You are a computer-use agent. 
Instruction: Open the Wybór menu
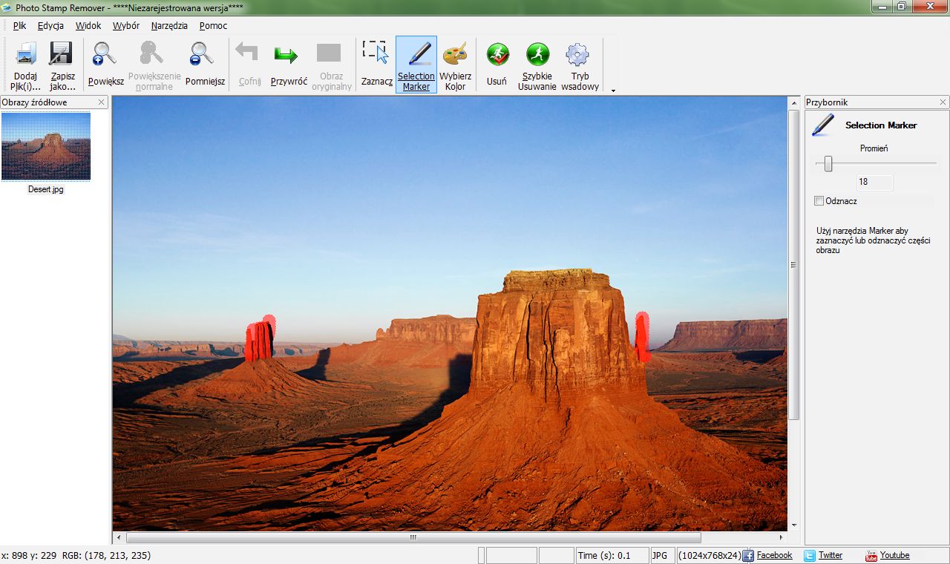pos(126,25)
